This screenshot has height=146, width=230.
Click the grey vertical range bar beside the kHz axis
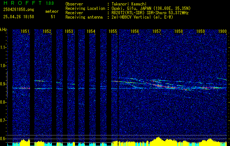(x=7, y=84)
